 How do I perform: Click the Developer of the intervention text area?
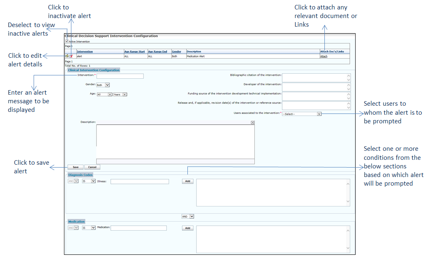point(316,87)
